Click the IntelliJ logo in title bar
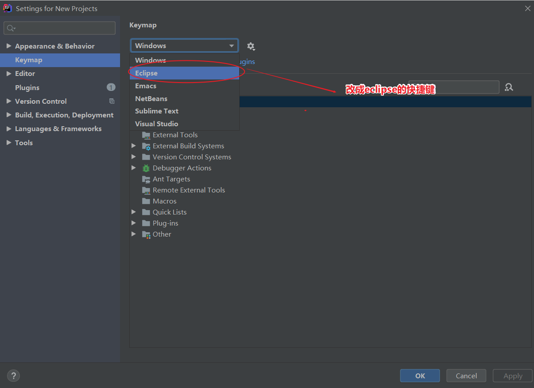Screen dimensions: 534x388 tap(8, 8)
